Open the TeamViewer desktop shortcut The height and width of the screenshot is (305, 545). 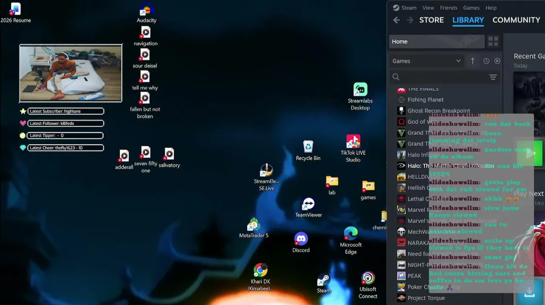point(308,208)
